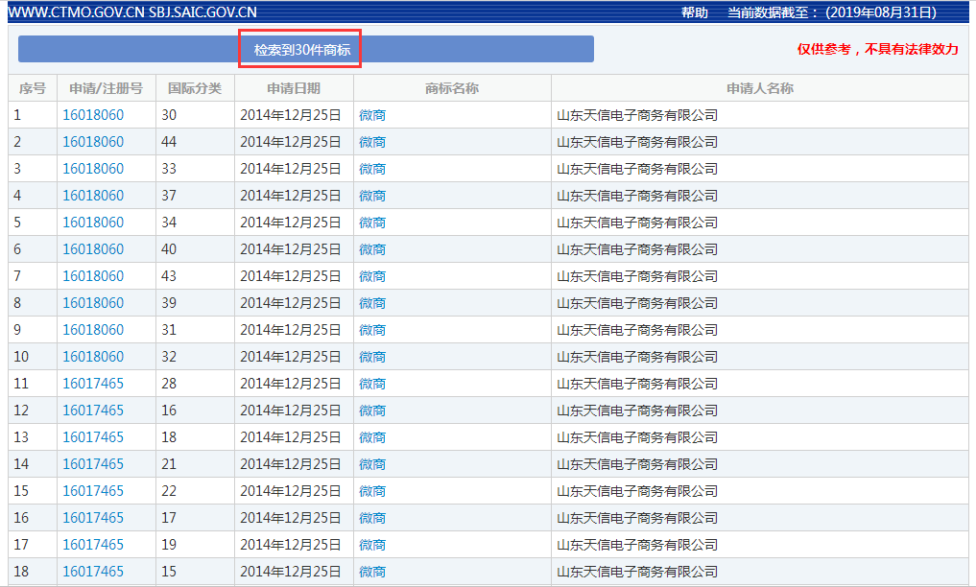Open 微商 trademark name in row 9
Screen dimensions: 976x587
372,330
